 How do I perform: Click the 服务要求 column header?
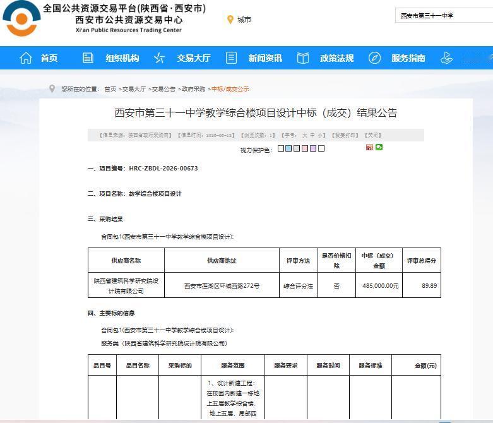pos(286,366)
